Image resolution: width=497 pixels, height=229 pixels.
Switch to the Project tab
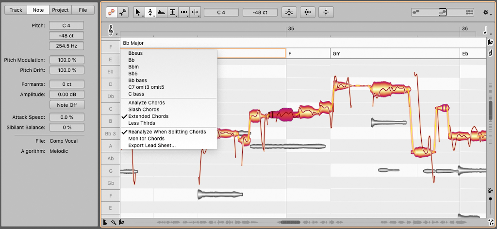click(x=60, y=10)
